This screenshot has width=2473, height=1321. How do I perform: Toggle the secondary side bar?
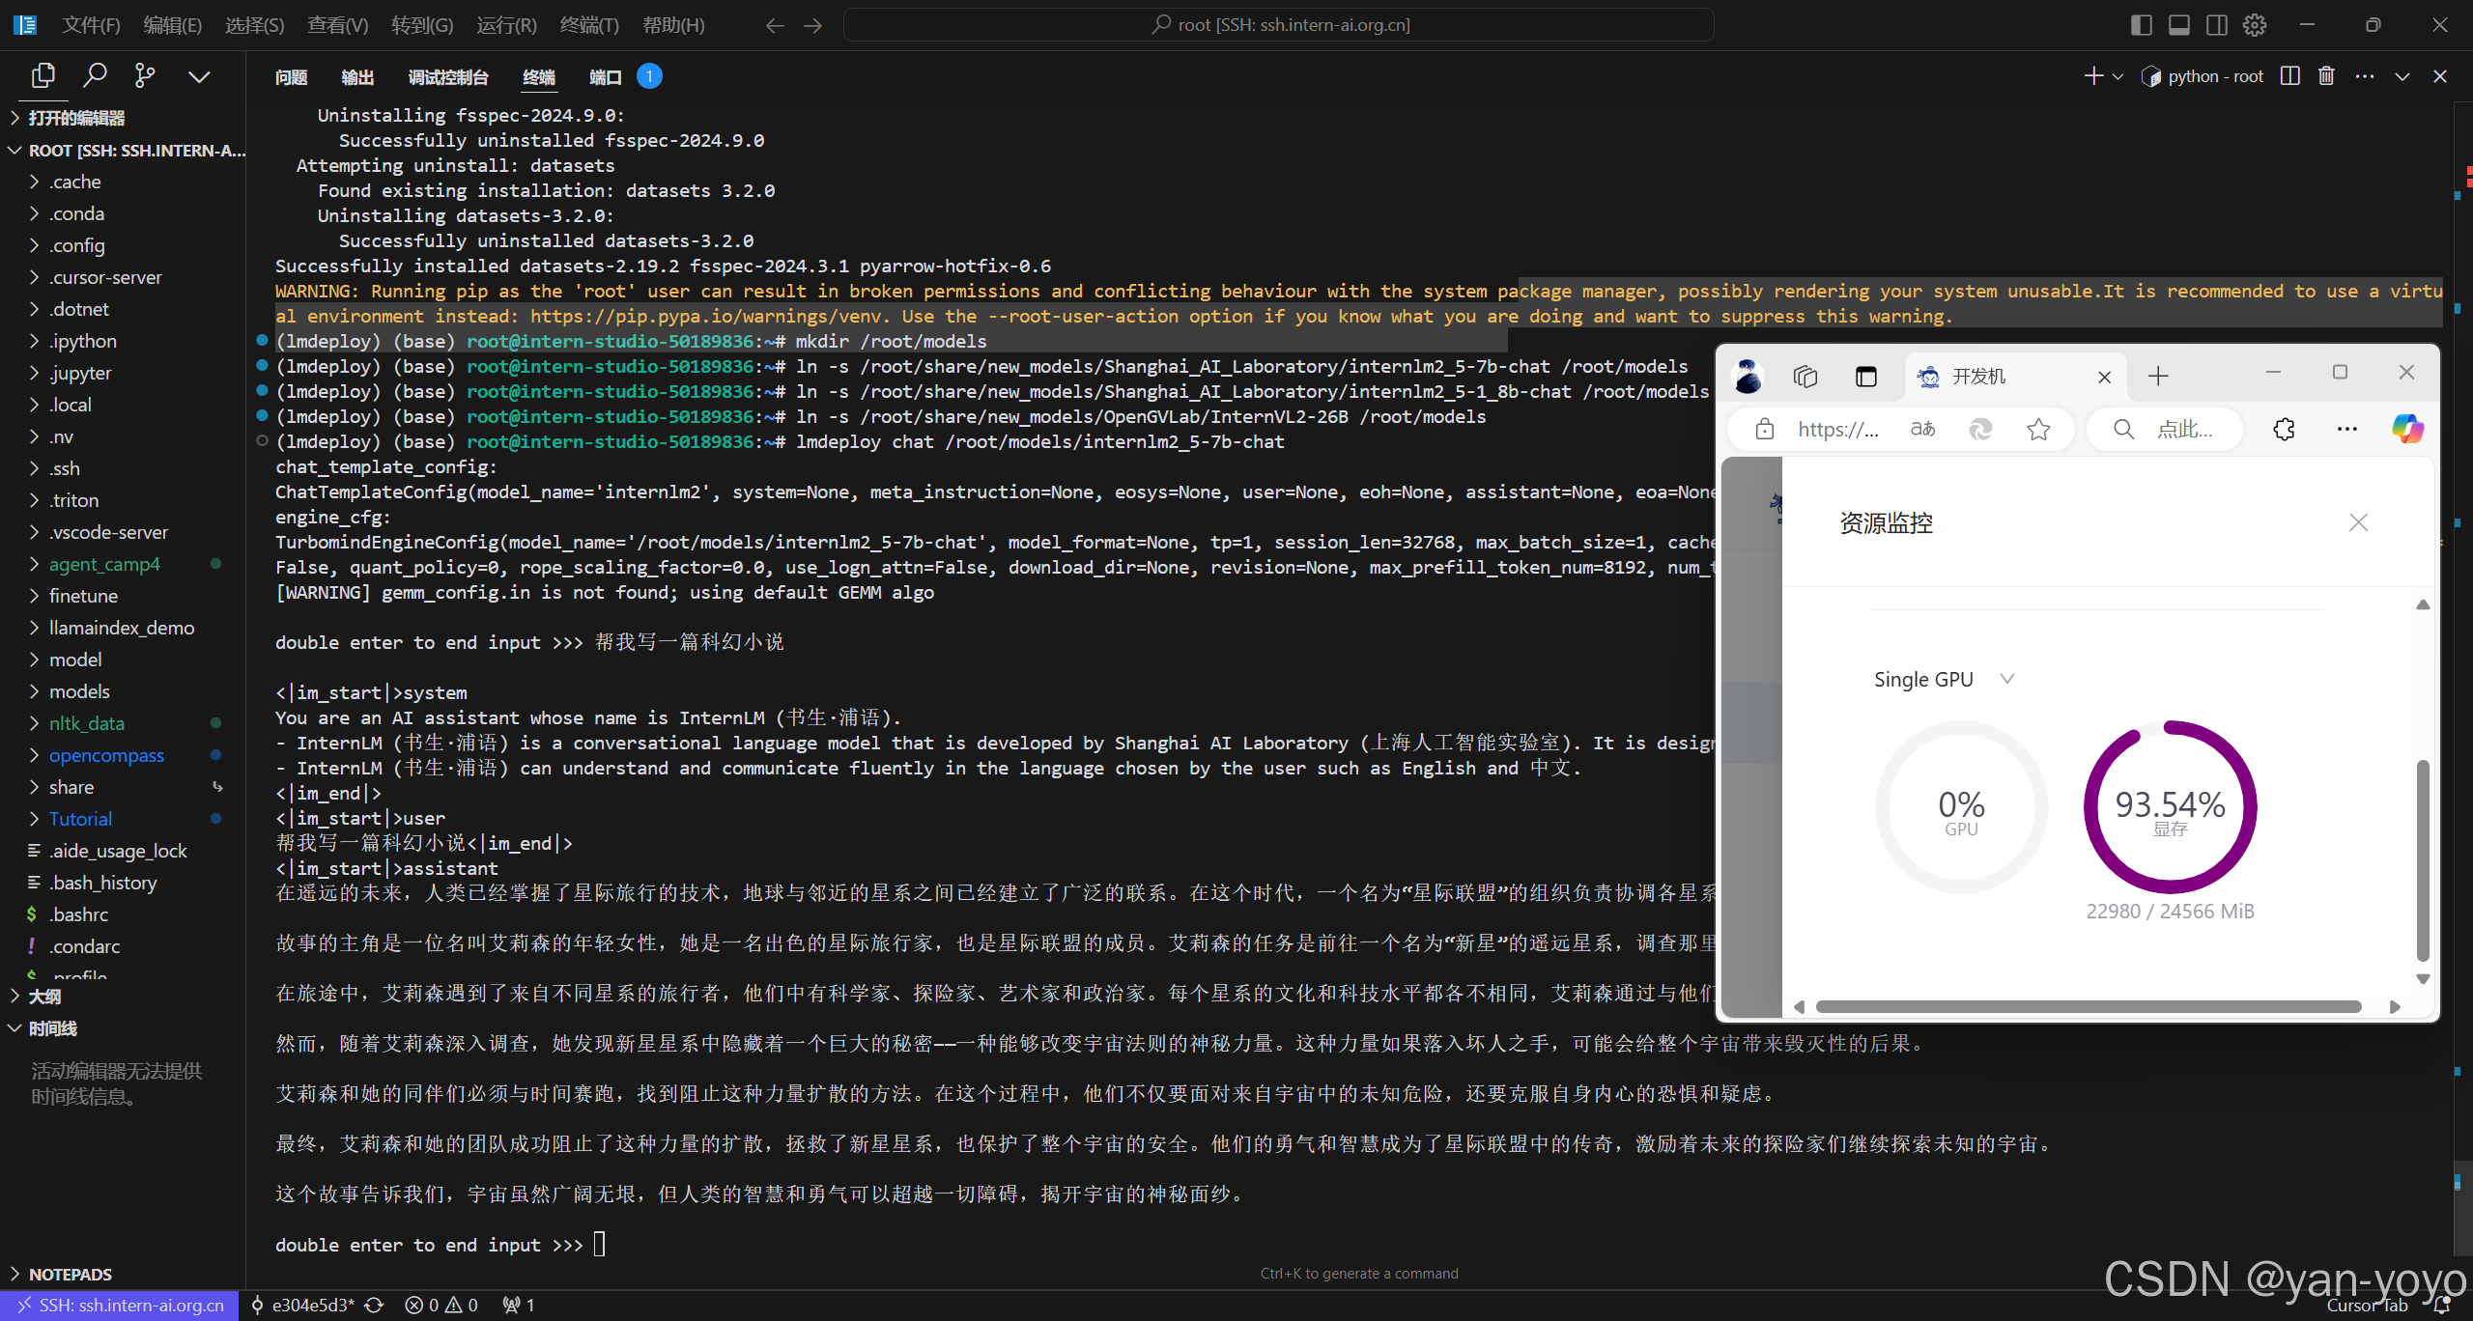[2215, 24]
